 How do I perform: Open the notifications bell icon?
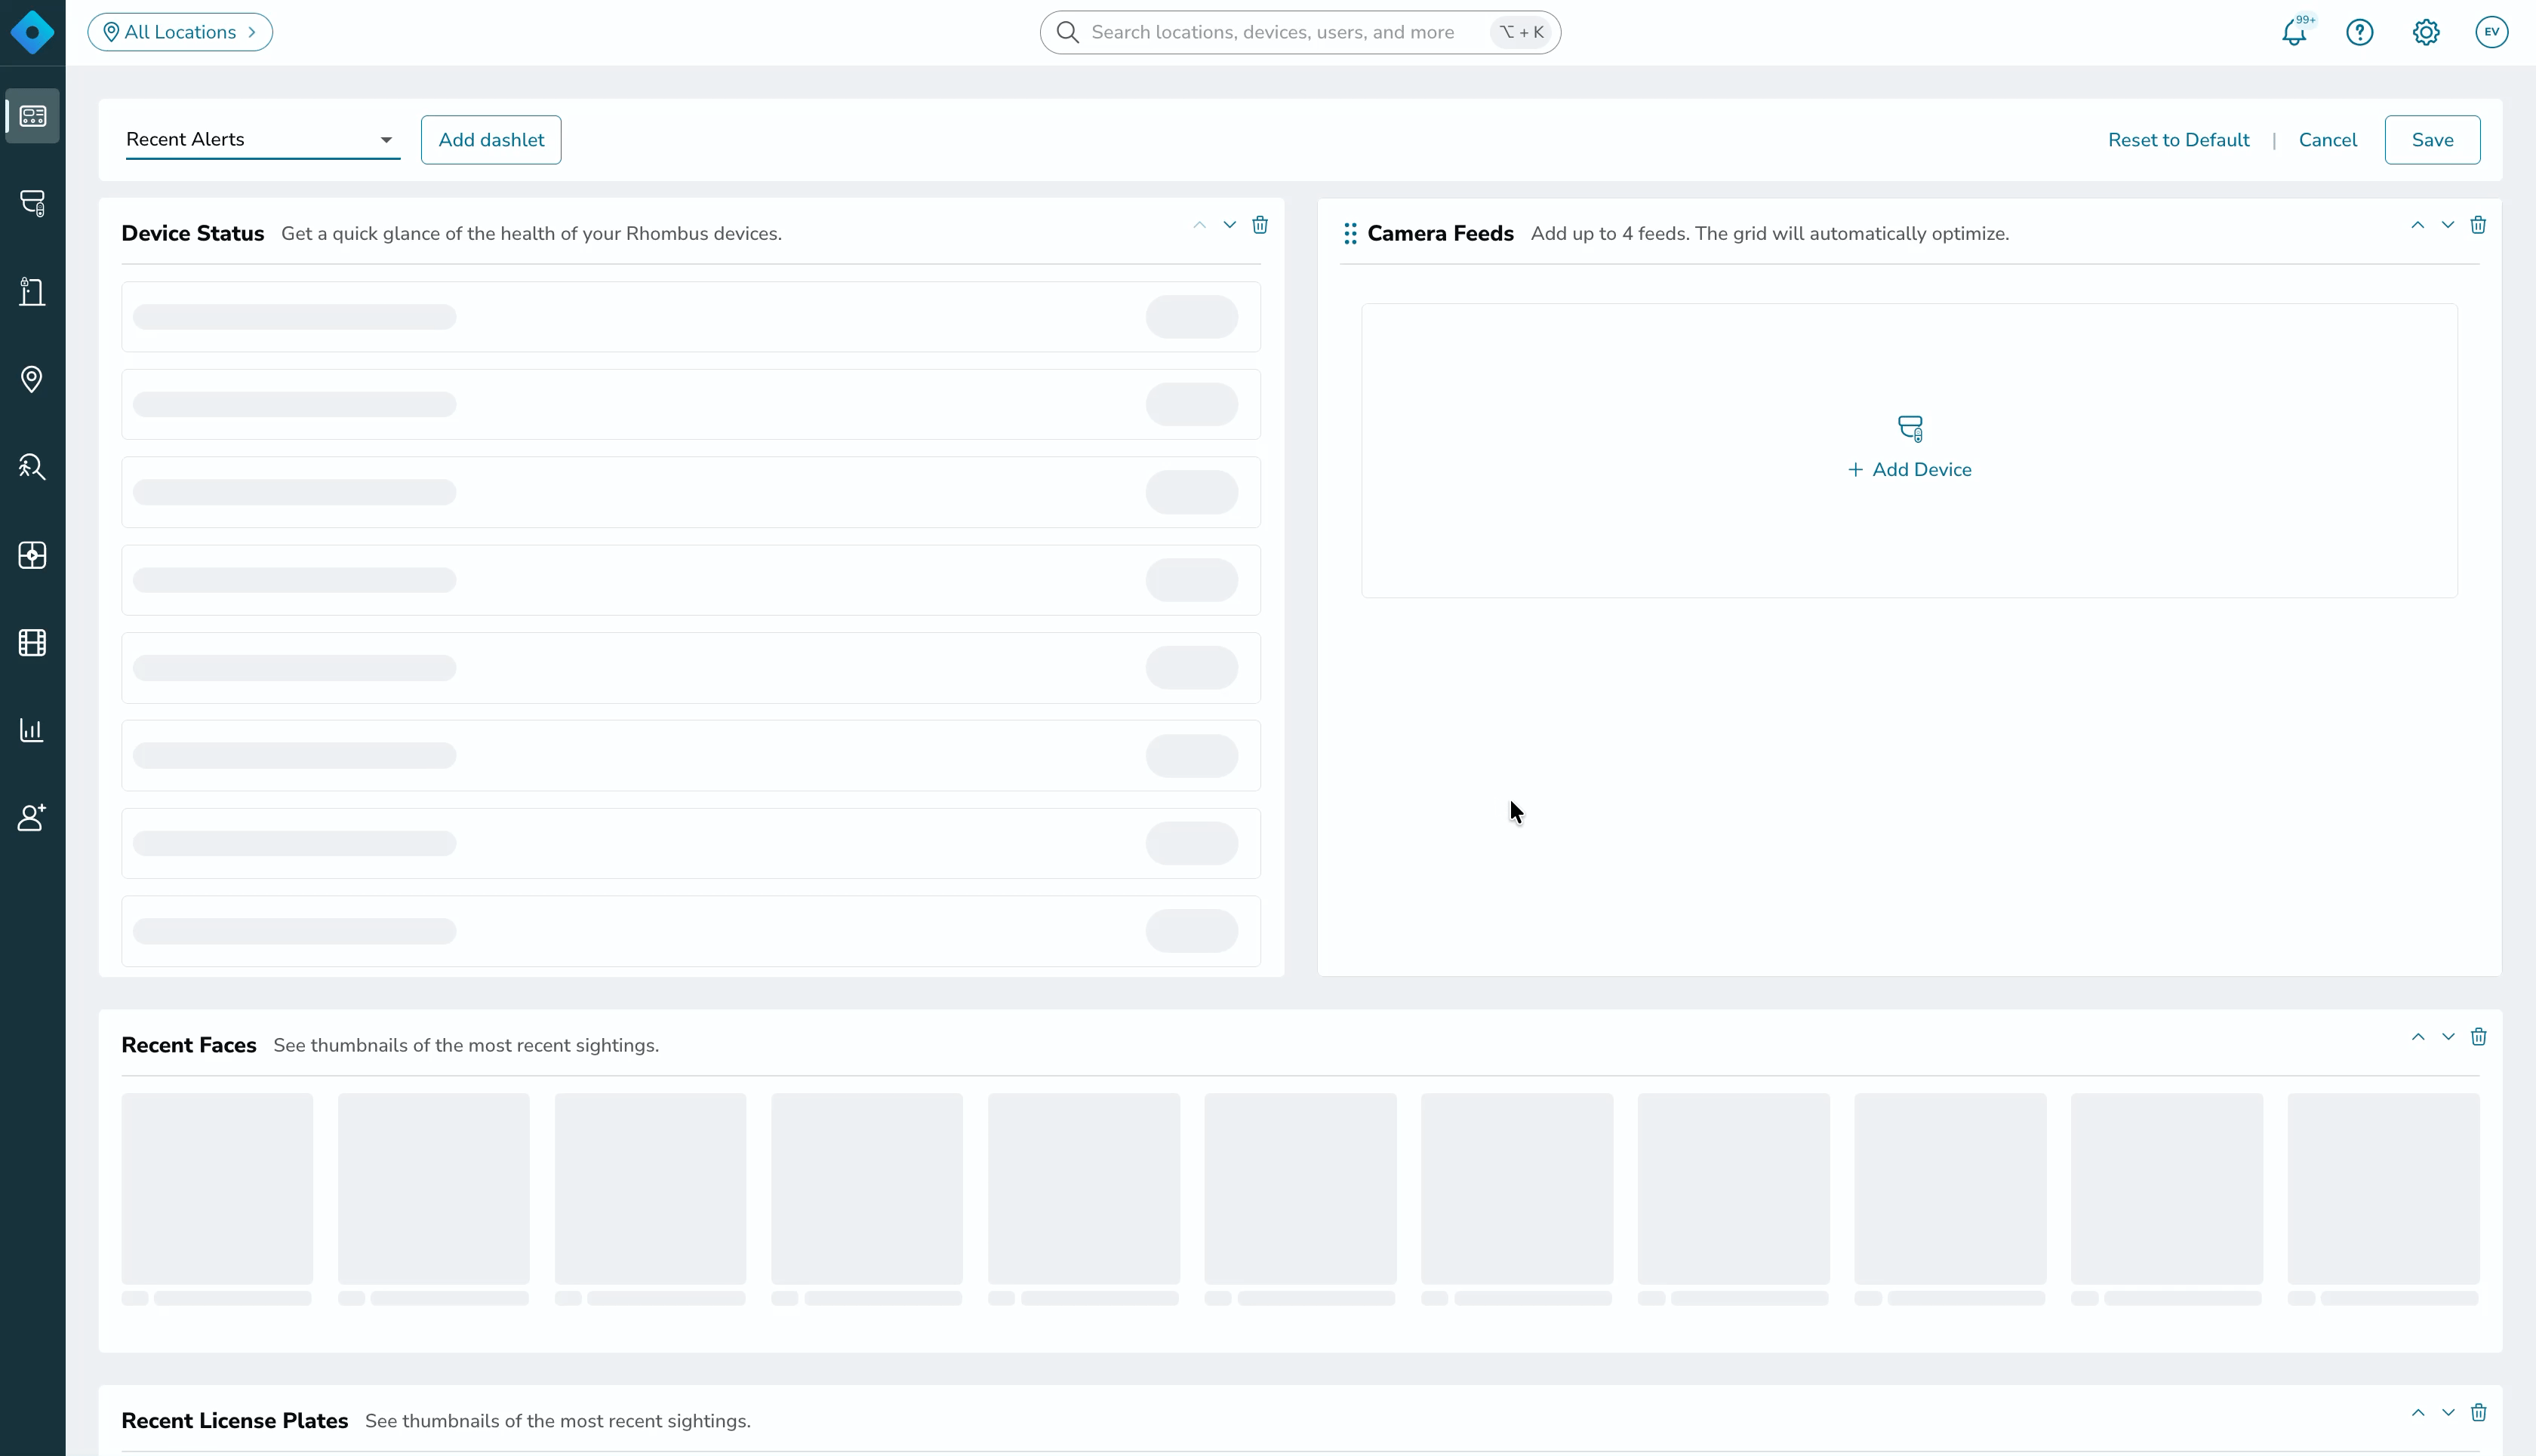click(2295, 32)
